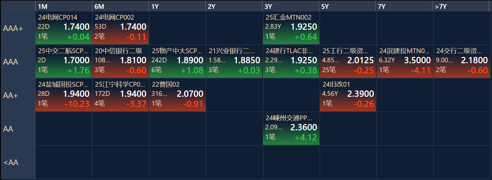Select the 24交行二级资 bond tile
Screen dimensions: 492x180
[x=462, y=61]
